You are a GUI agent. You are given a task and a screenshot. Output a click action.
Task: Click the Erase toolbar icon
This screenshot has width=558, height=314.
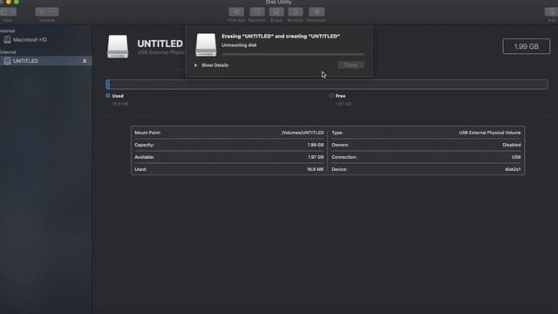pyautogui.click(x=276, y=11)
